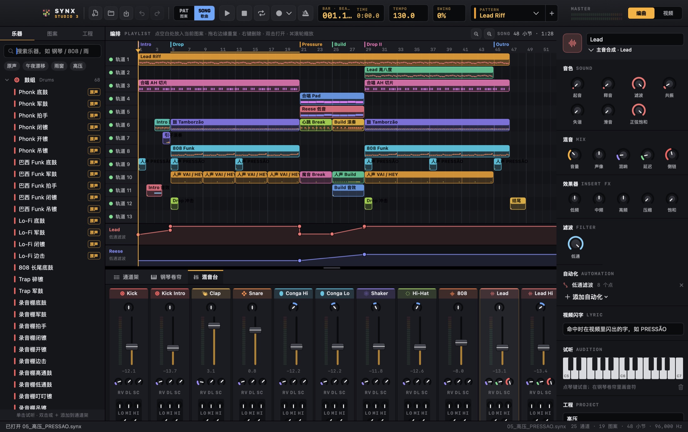688x432 pixels.
Task: Remove the 低通滤波 automation with X
Action: 681,285
